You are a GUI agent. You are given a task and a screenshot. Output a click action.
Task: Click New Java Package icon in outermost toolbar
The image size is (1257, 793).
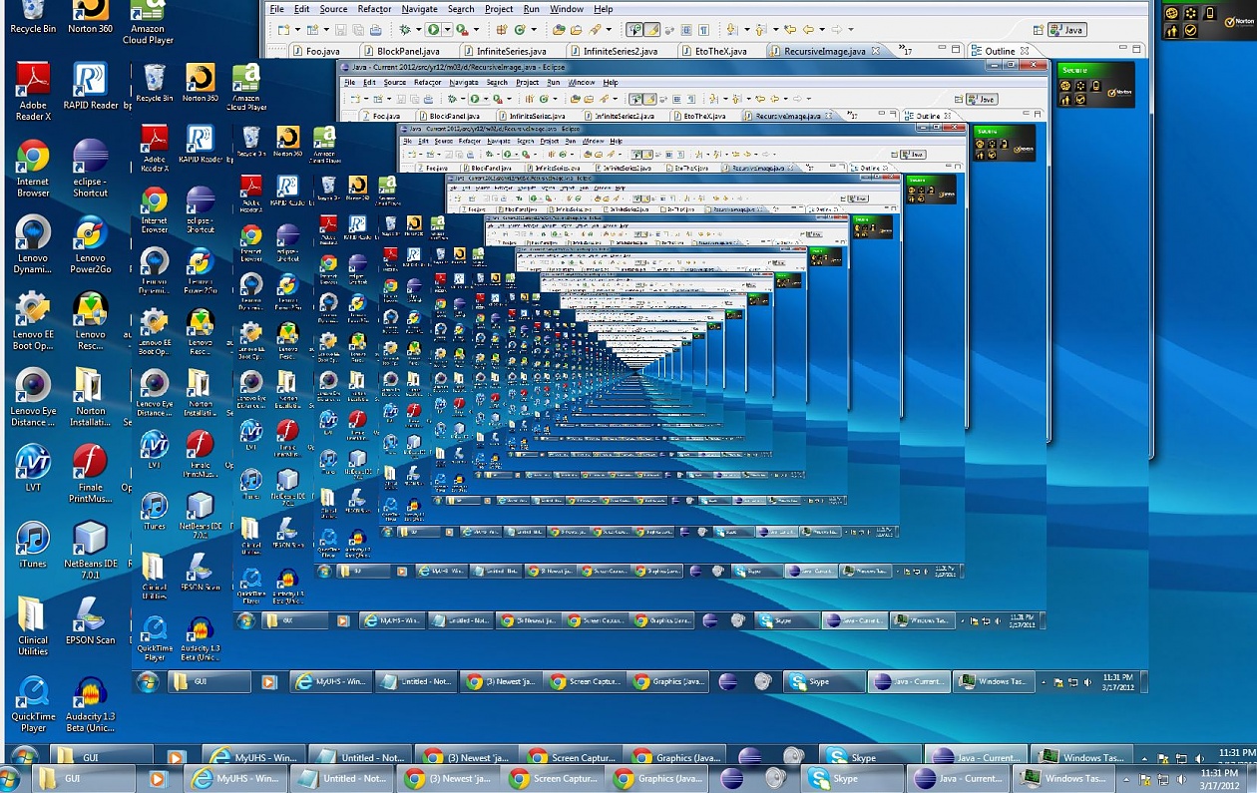[502, 30]
